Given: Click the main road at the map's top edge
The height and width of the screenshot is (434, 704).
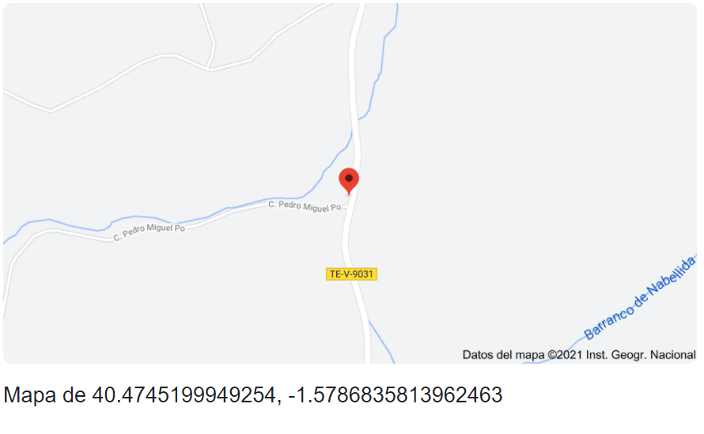Looking at the screenshot, I should (361, 8).
